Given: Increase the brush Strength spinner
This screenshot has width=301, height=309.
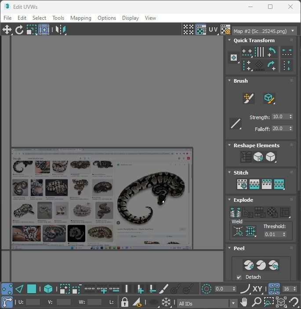Looking at the screenshot, I should (290, 115).
